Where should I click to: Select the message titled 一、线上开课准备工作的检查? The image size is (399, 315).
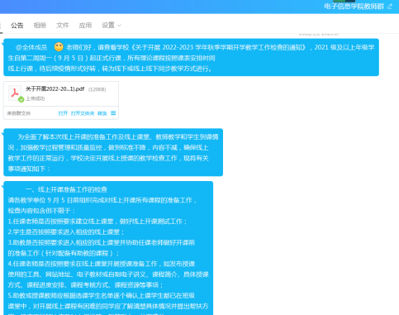point(108,248)
